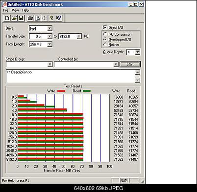Open the Help menu
Image resolution: width=197 pixels, height=192 pixels.
click(x=25, y=10)
